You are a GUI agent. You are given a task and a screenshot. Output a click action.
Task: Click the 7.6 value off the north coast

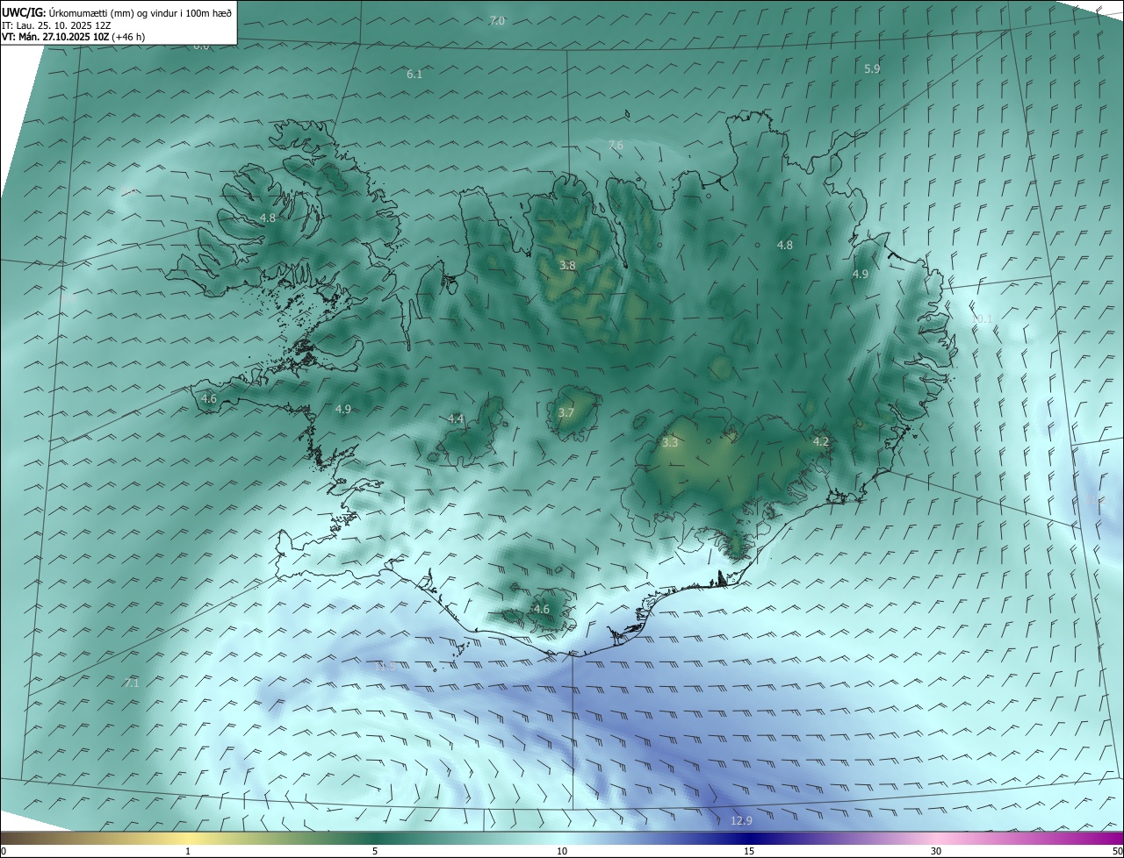click(x=616, y=145)
